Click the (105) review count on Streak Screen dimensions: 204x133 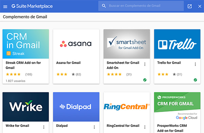point(29,74)
